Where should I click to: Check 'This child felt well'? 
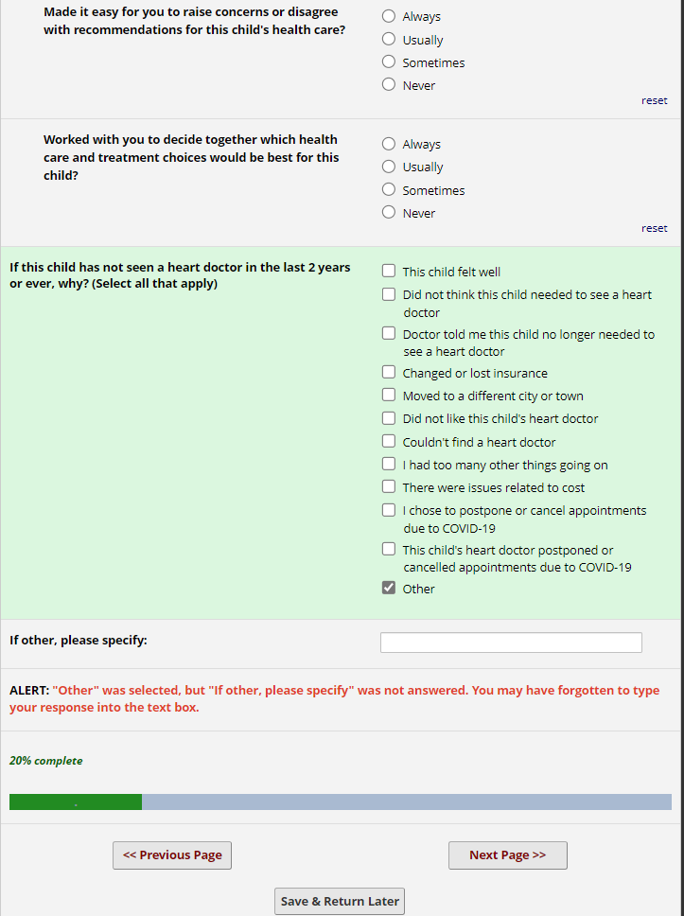(x=389, y=272)
